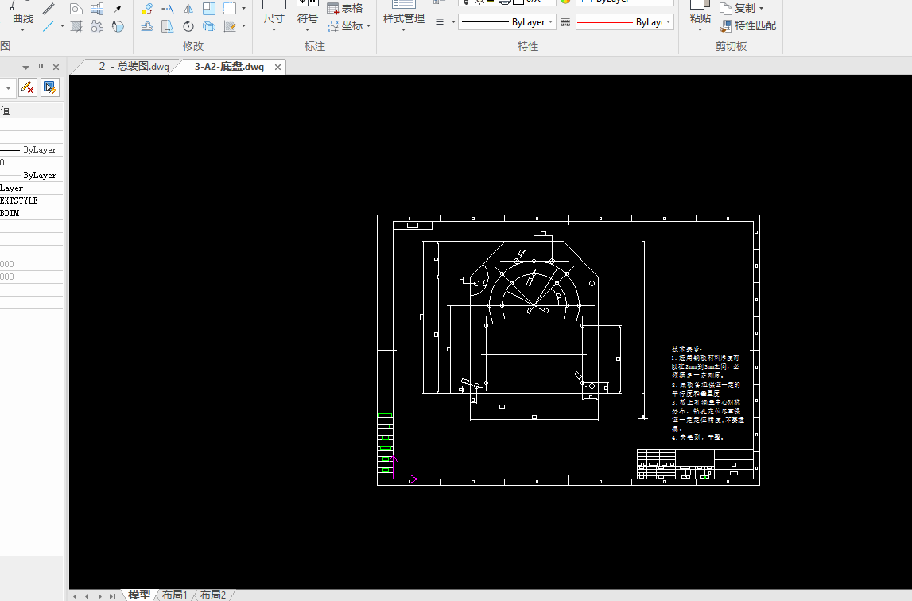
Task: Click the erase/move objects icon in Modify
Action: point(146,8)
